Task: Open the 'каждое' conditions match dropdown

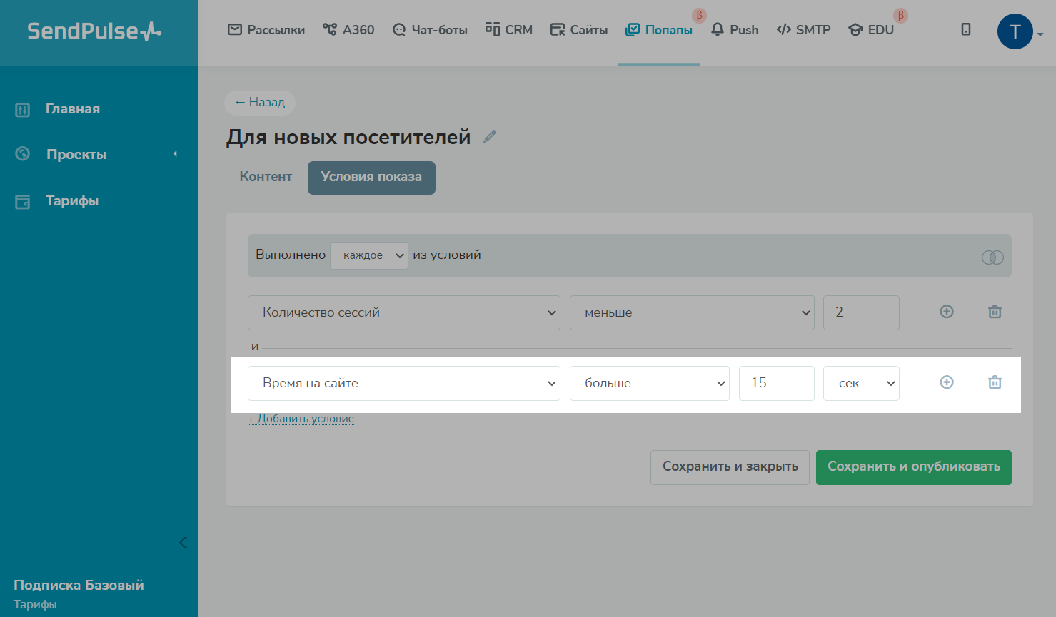Action: [368, 255]
